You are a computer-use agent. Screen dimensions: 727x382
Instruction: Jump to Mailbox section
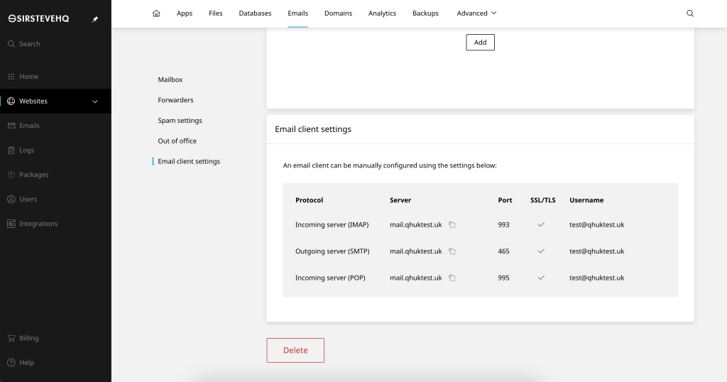[x=170, y=80]
